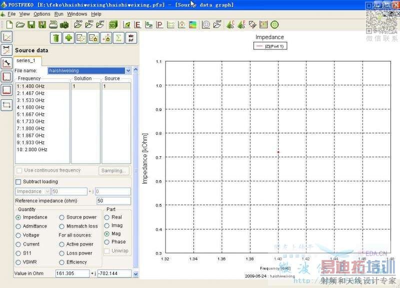Click the first green save disk icon

[x=31, y=24]
